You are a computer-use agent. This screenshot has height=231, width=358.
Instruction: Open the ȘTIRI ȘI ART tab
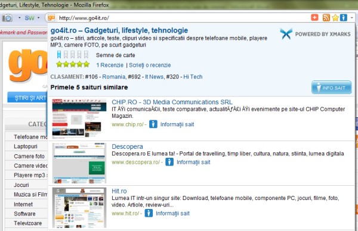tap(27, 98)
